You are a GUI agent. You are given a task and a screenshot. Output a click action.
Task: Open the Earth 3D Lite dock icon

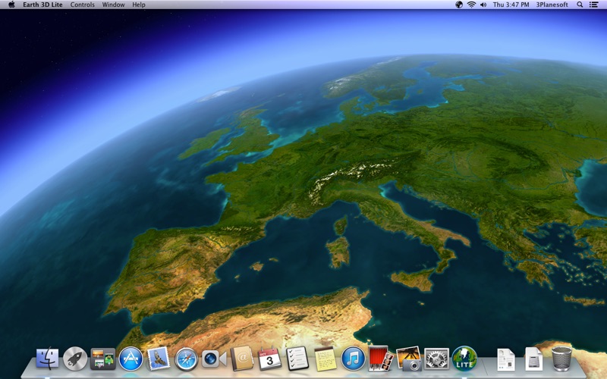tap(464, 359)
